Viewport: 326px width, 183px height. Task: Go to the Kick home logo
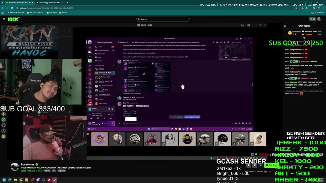[14, 19]
